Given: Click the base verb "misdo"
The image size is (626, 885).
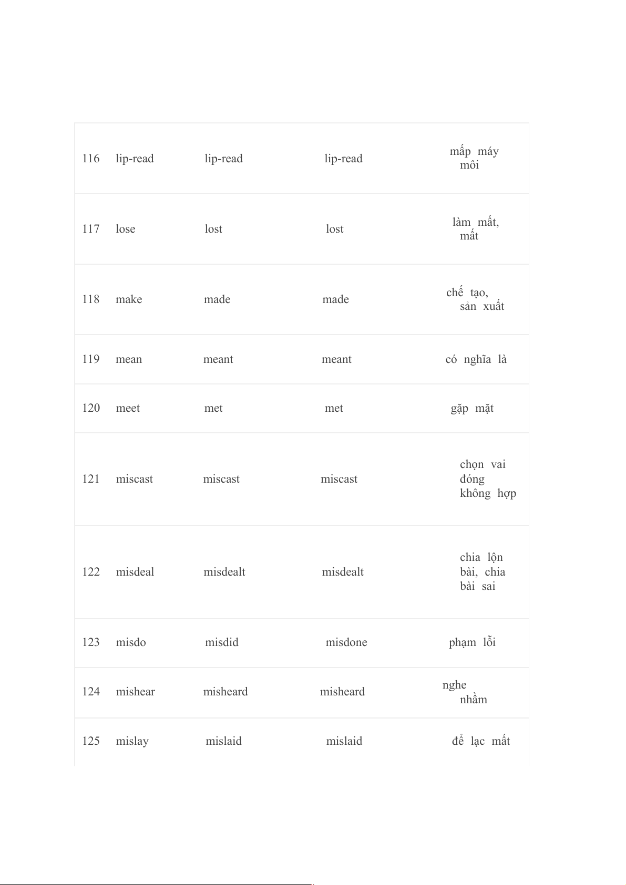Looking at the screenshot, I should (131, 642).
